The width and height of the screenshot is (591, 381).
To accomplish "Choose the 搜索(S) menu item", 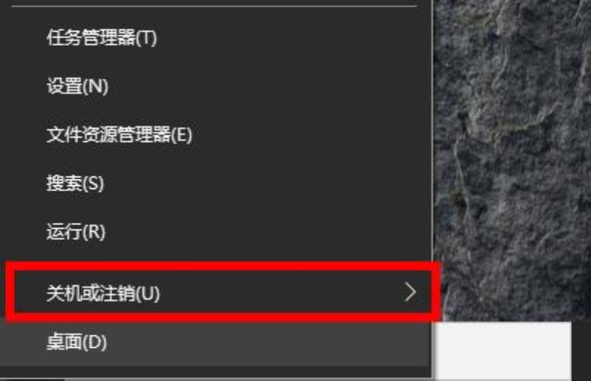I will (x=216, y=184).
